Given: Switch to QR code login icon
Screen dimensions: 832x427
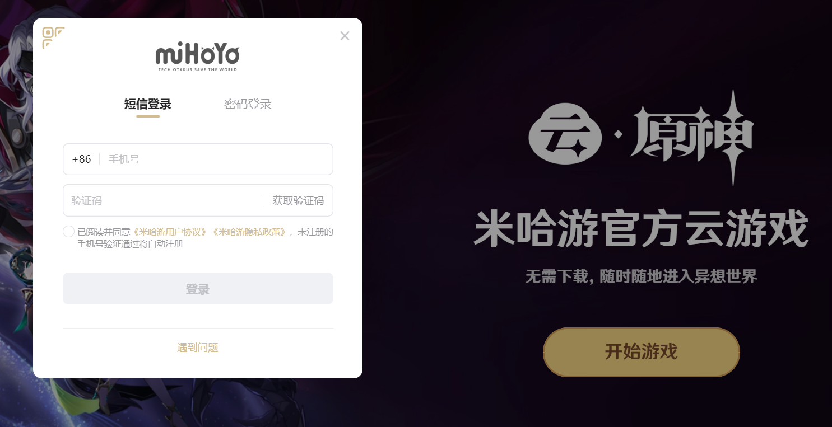Looking at the screenshot, I should point(53,37).
